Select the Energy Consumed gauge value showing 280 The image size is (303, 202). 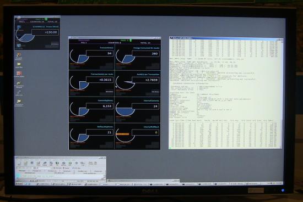tap(145, 54)
